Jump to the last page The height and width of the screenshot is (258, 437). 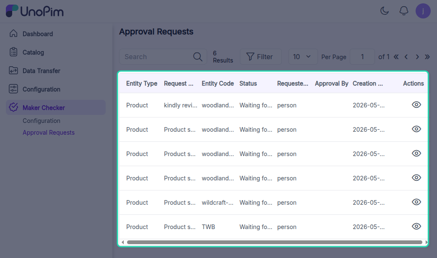pyautogui.click(x=427, y=57)
